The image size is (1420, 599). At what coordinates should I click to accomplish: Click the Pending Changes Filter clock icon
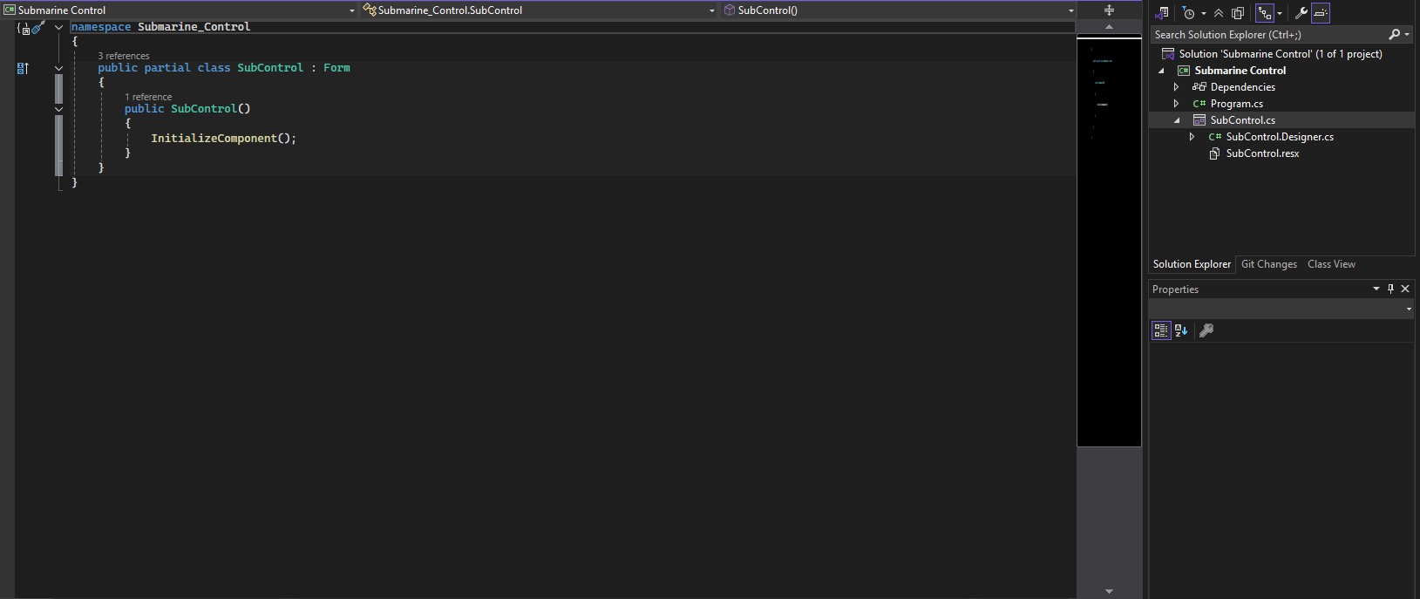click(1188, 13)
